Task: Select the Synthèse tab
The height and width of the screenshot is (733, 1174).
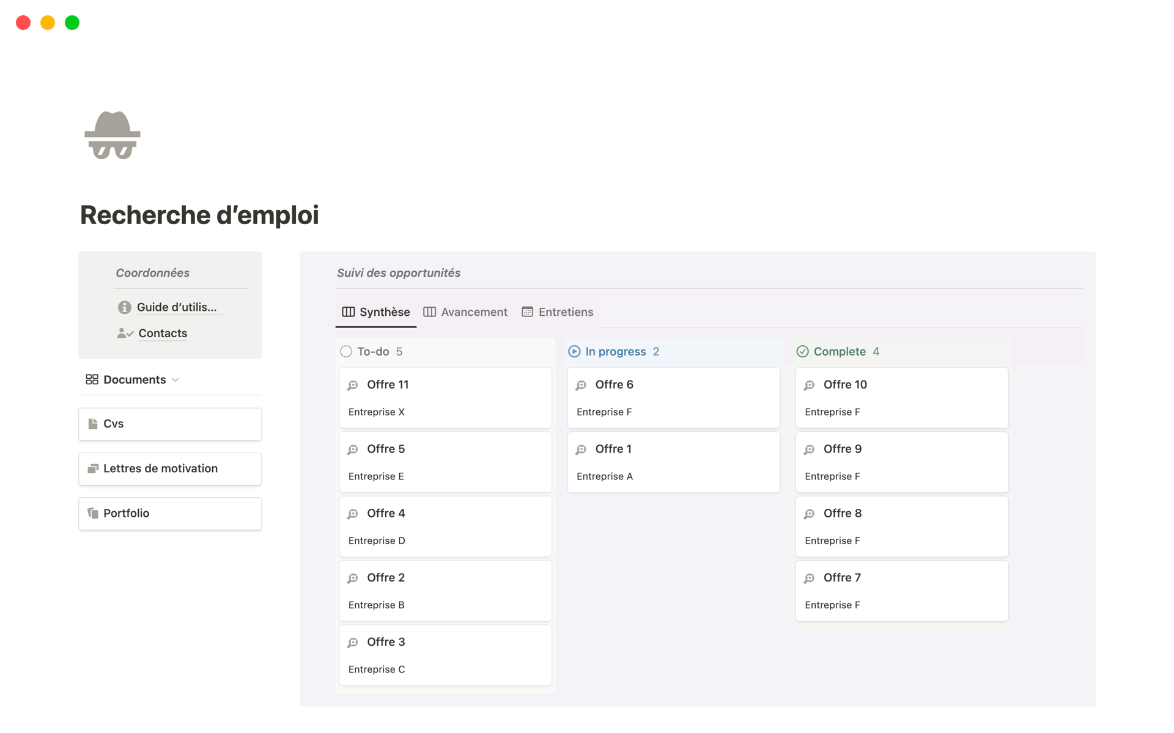Action: pyautogui.click(x=376, y=312)
